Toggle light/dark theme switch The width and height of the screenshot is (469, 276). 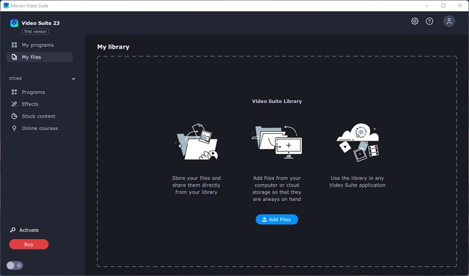coord(14,266)
